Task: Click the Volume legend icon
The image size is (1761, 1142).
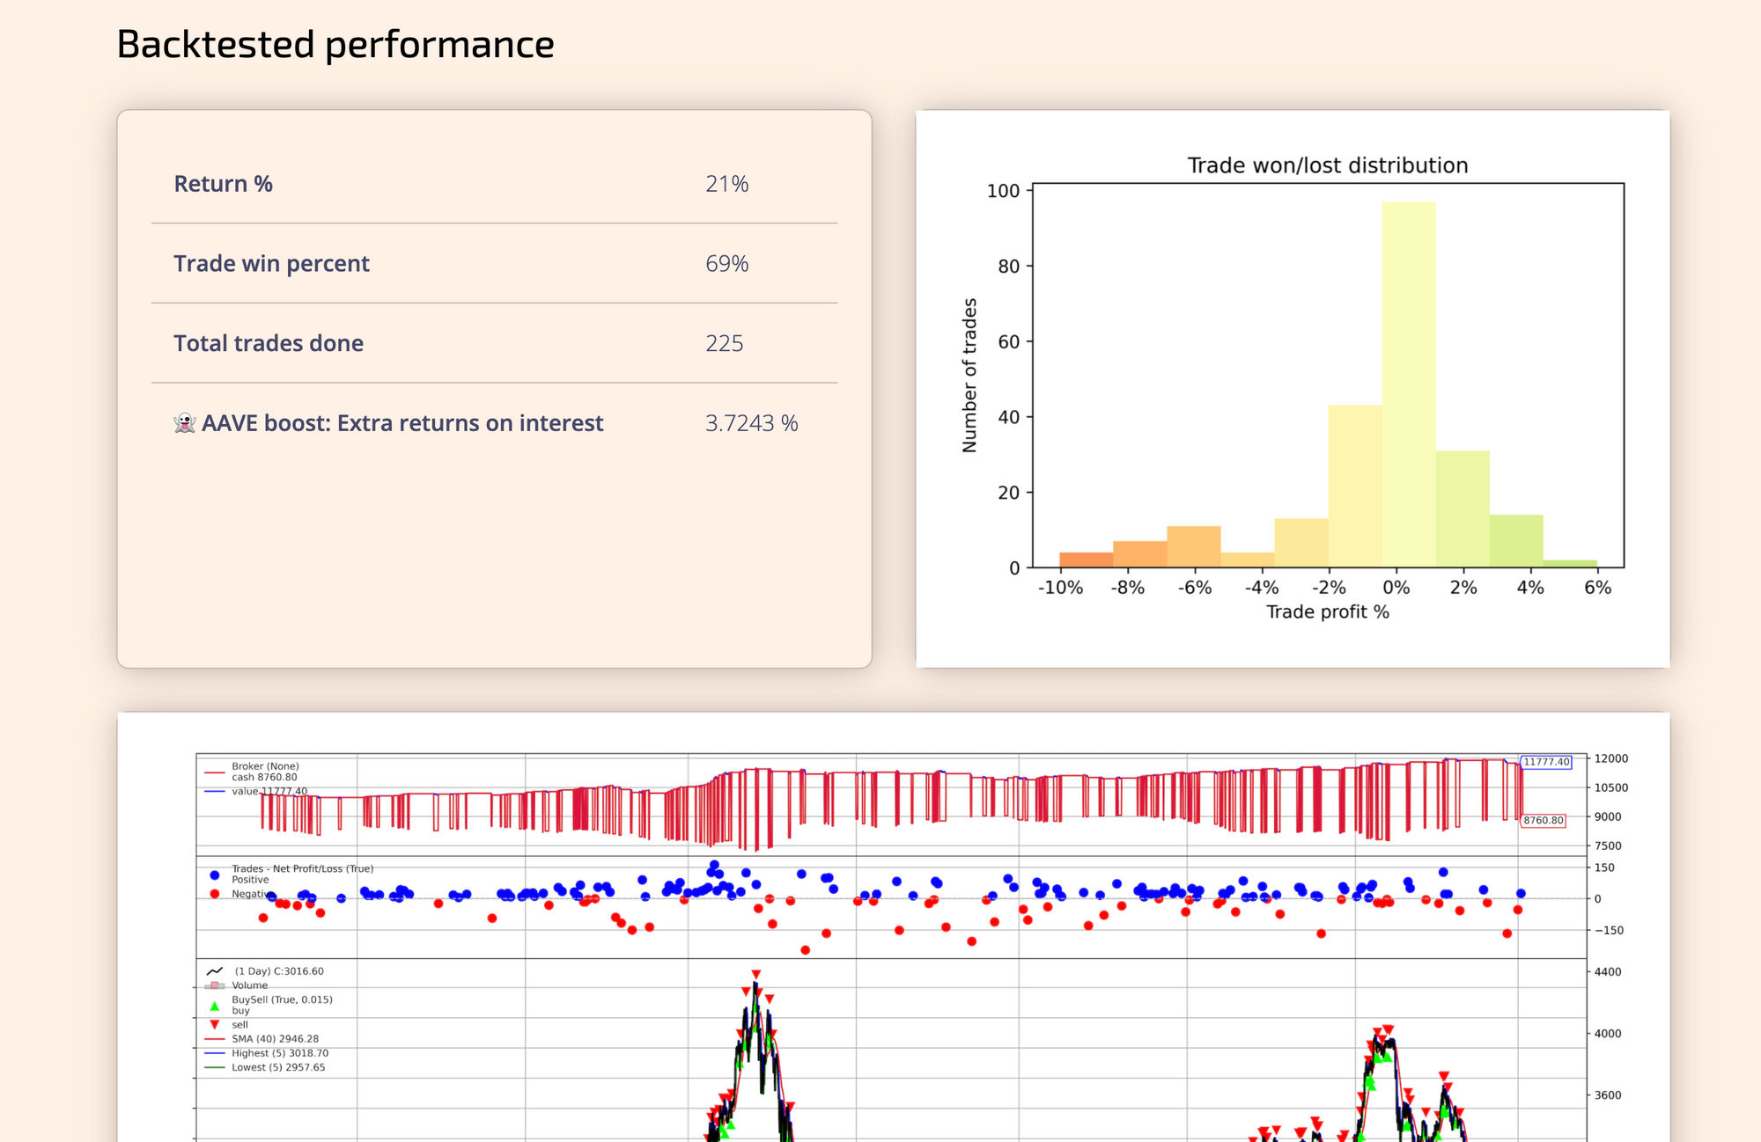Action: (214, 985)
